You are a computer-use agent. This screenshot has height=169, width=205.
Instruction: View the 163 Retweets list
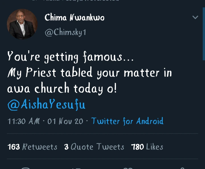pos(32,147)
